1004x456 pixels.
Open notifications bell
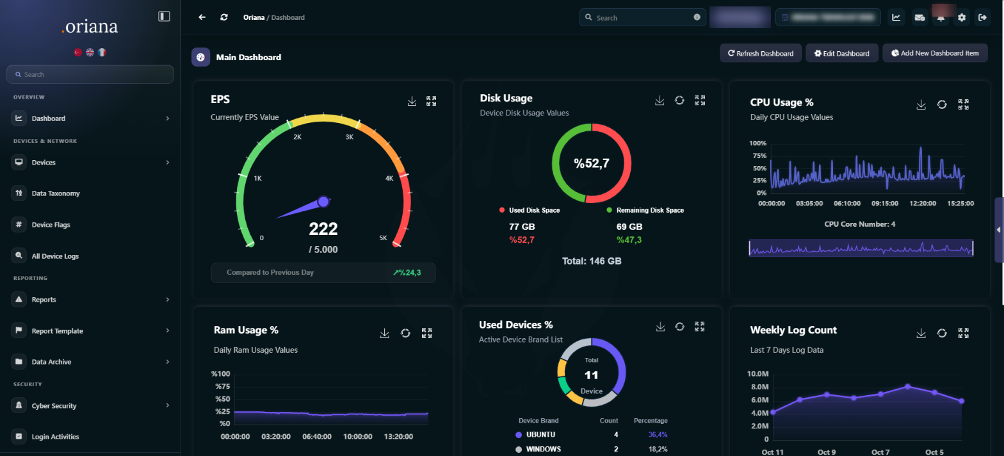click(941, 17)
